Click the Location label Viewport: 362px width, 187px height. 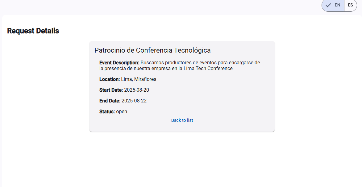tap(110, 79)
